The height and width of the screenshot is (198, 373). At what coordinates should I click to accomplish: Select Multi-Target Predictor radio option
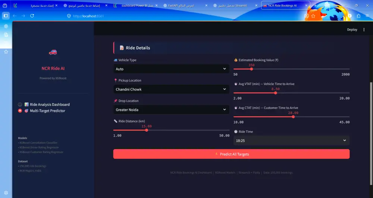coord(20,111)
